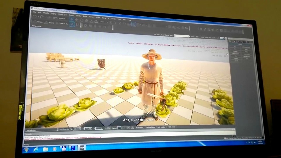This screenshot has width=281, height=158.
Task: Click the floppy disk taskbar icon
Action: pyautogui.click(x=63, y=149)
